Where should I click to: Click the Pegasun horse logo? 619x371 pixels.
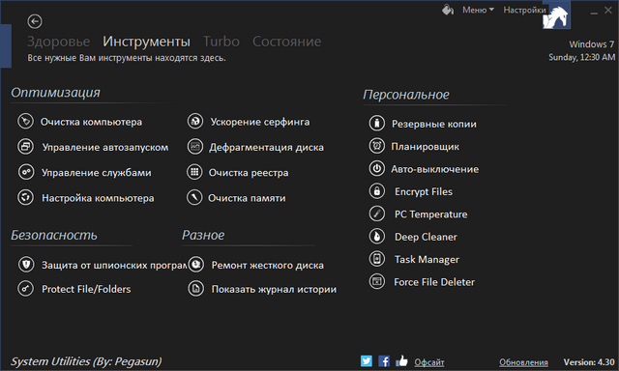pos(556,15)
